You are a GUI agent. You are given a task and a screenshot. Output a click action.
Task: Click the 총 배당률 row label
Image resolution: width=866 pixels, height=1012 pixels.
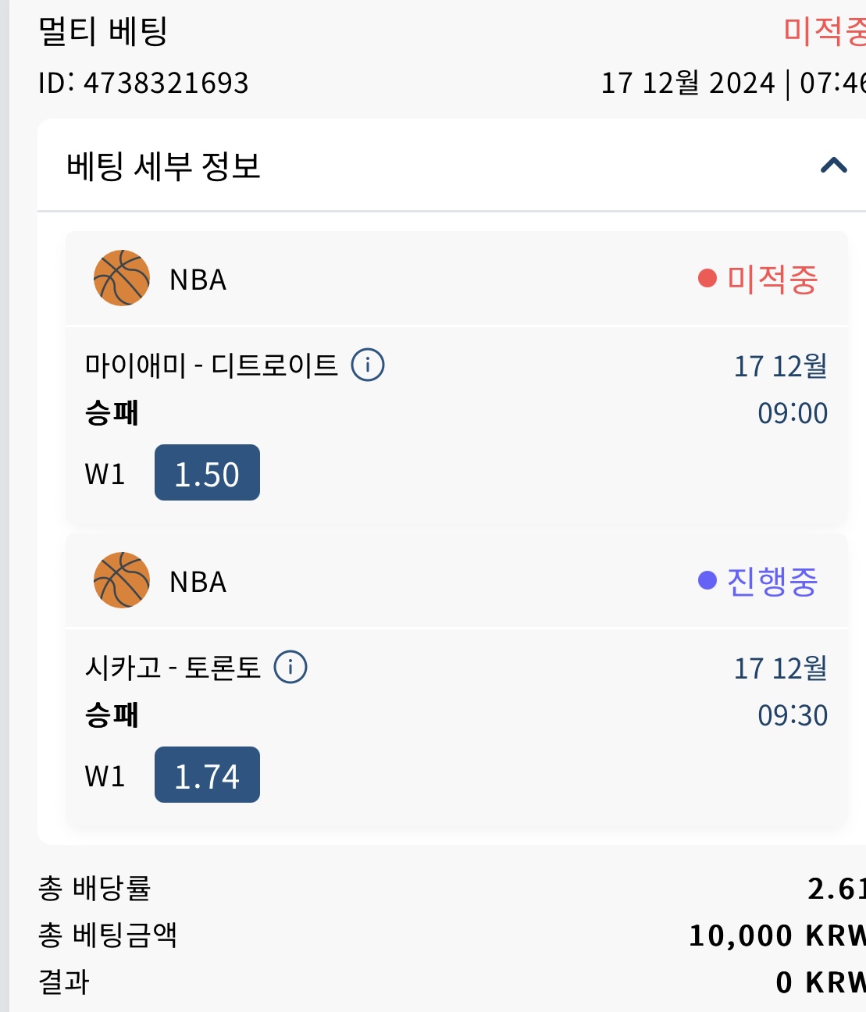[94, 888]
